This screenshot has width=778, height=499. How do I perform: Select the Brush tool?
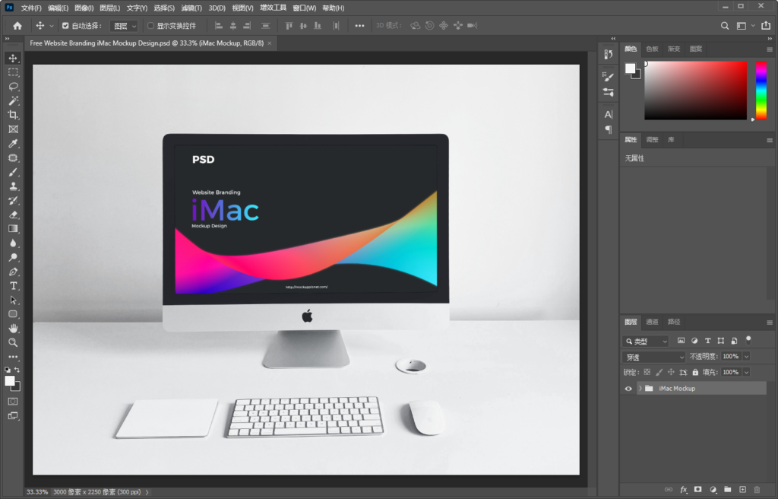click(x=13, y=172)
